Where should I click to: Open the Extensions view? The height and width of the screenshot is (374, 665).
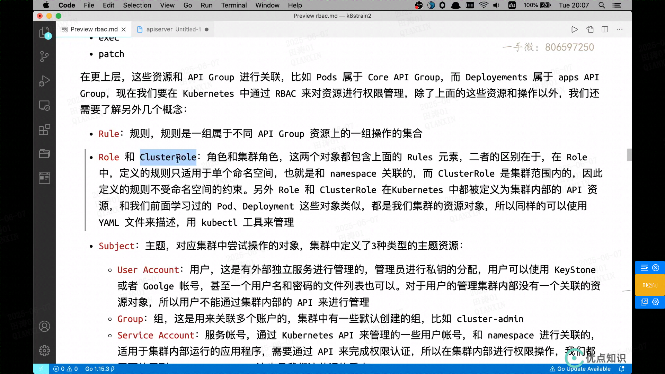point(44,130)
